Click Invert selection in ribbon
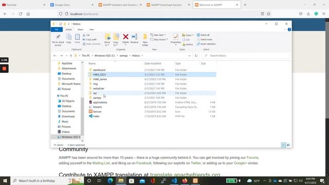329x185 pixels. point(206,44)
